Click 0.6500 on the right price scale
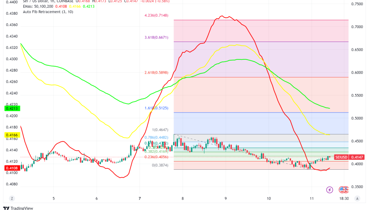 [357, 50]
